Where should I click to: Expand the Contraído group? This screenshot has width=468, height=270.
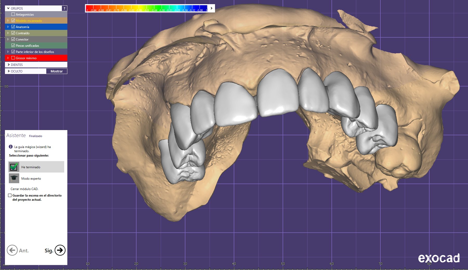pos(8,33)
